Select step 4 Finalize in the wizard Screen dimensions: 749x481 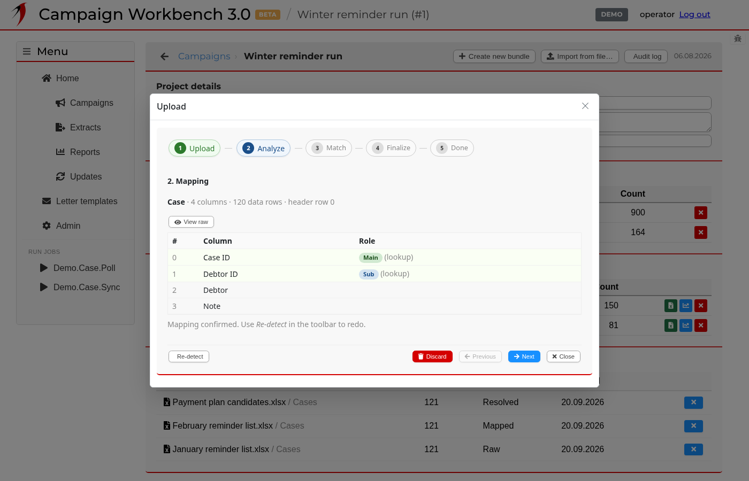pos(391,148)
